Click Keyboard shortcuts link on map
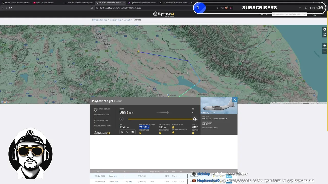This screenshot has height=184, width=328. tap(276, 103)
